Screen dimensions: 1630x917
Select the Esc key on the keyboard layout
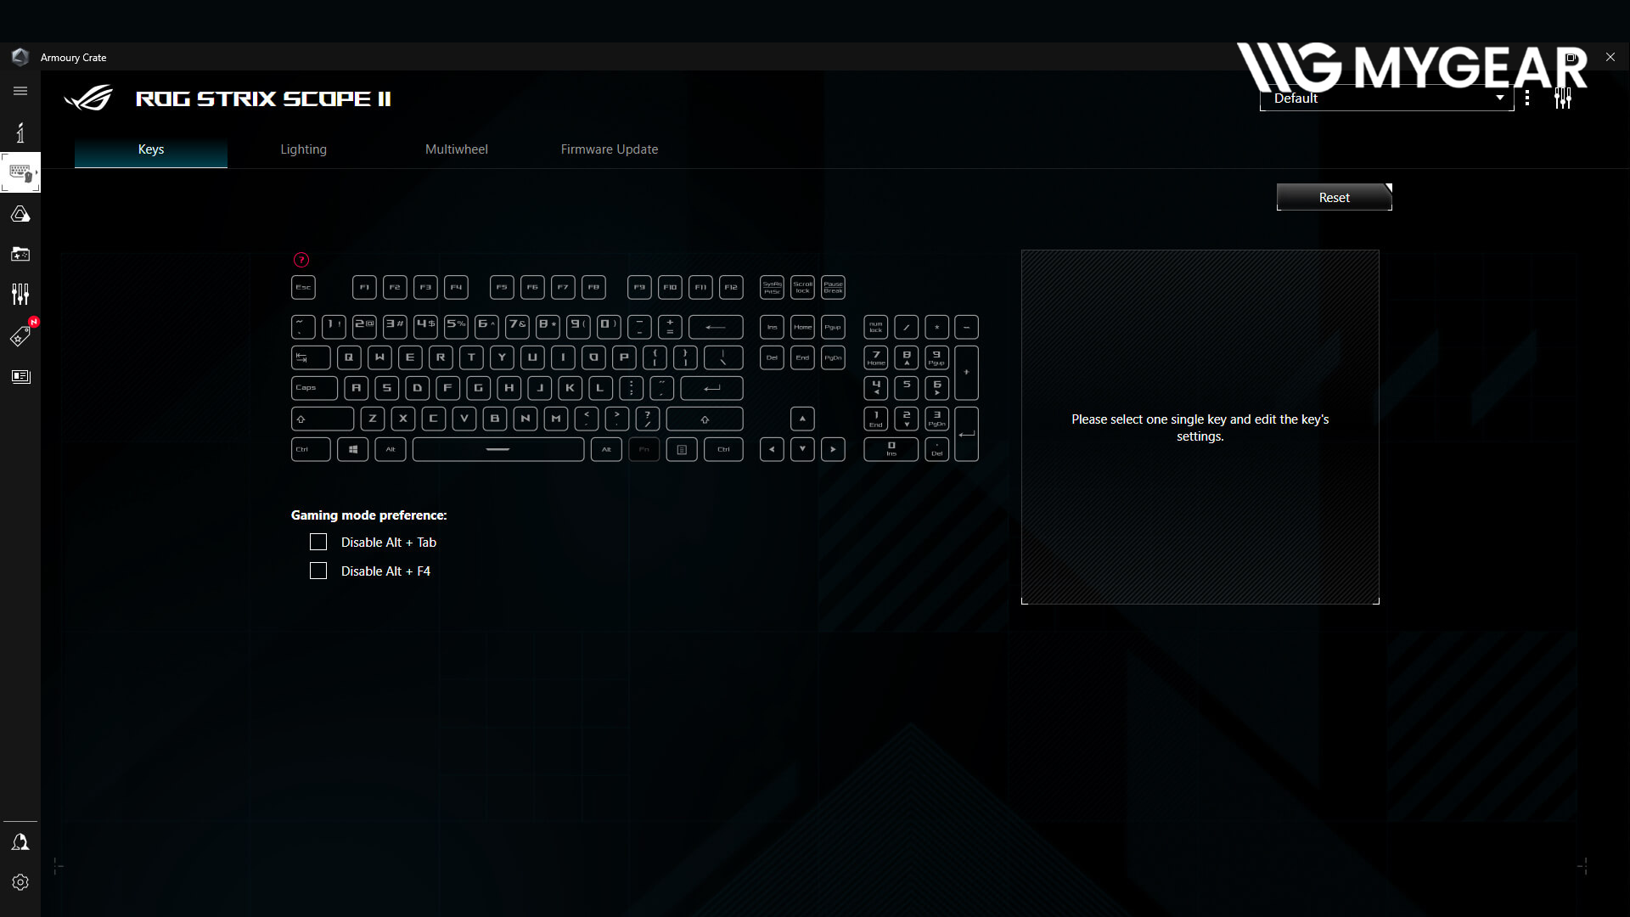[x=303, y=287]
